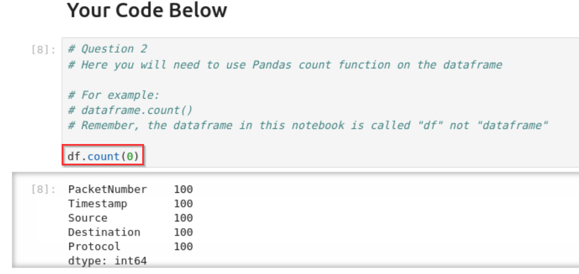Click the "Your Code Below" heading
This screenshot has width=579, height=274.
point(147,10)
